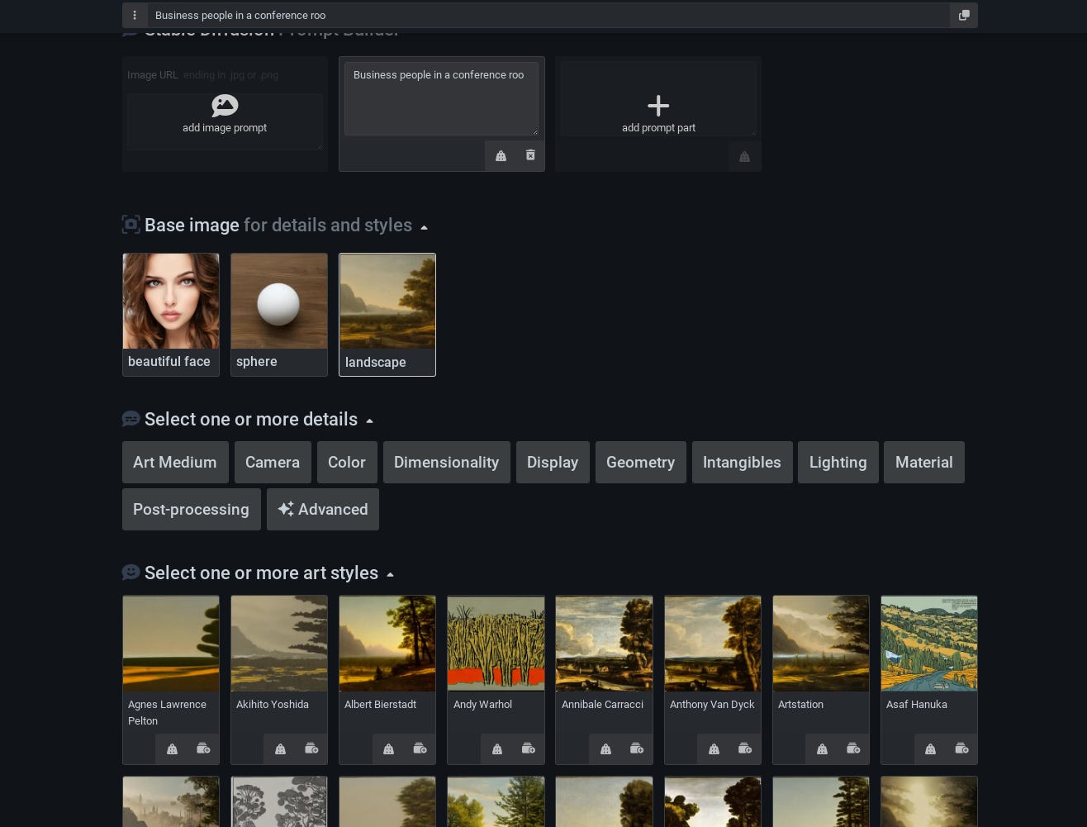Edit the Business people prompt text field
The height and width of the screenshot is (827, 1087).
click(x=442, y=97)
